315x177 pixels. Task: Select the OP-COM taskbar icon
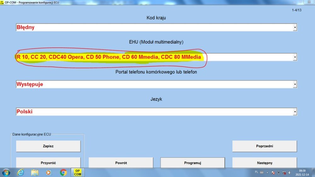(77, 172)
